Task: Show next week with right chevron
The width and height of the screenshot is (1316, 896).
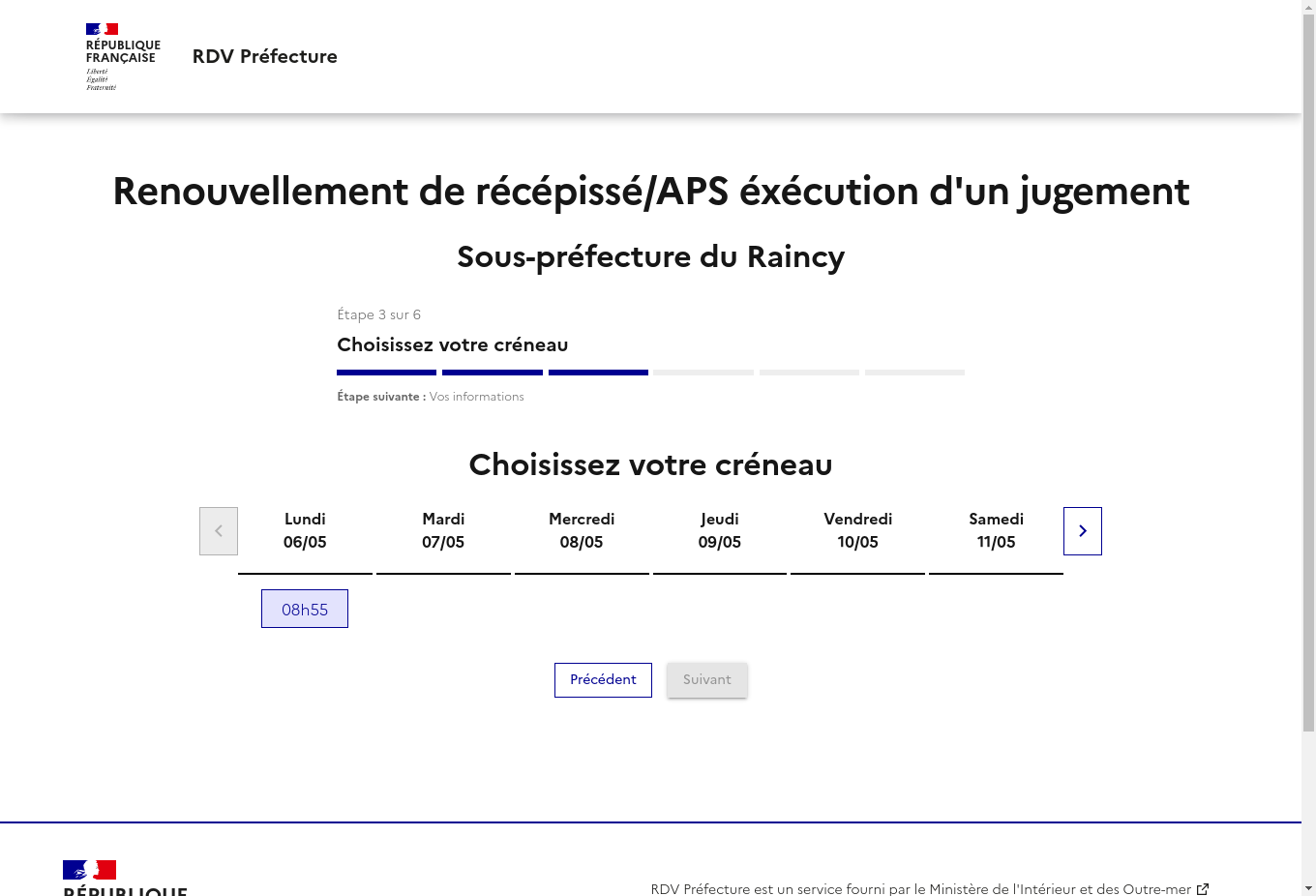Action: 1083,531
